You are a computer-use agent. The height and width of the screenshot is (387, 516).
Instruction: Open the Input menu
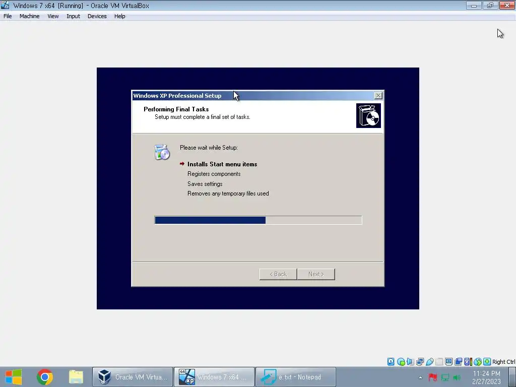click(73, 16)
